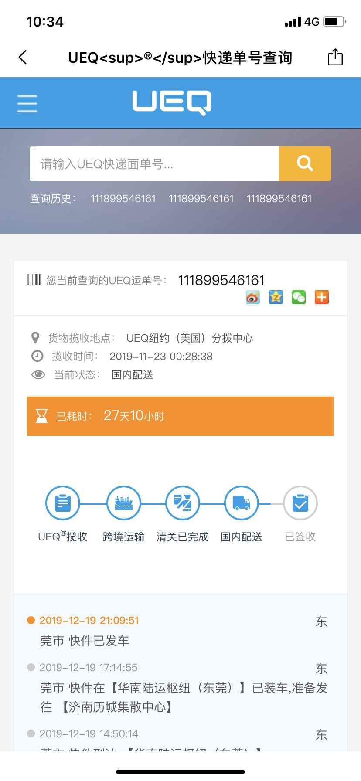Select the 跨境运输 ship icon
The height and width of the screenshot is (781, 361).
(x=124, y=503)
